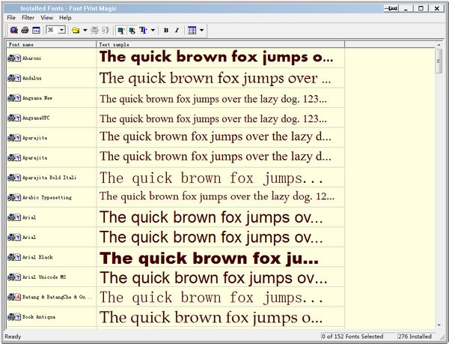This screenshot has width=449, height=344.
Task: Click the Ready status text
Action: pyautogui.click(x=13, y=337)
